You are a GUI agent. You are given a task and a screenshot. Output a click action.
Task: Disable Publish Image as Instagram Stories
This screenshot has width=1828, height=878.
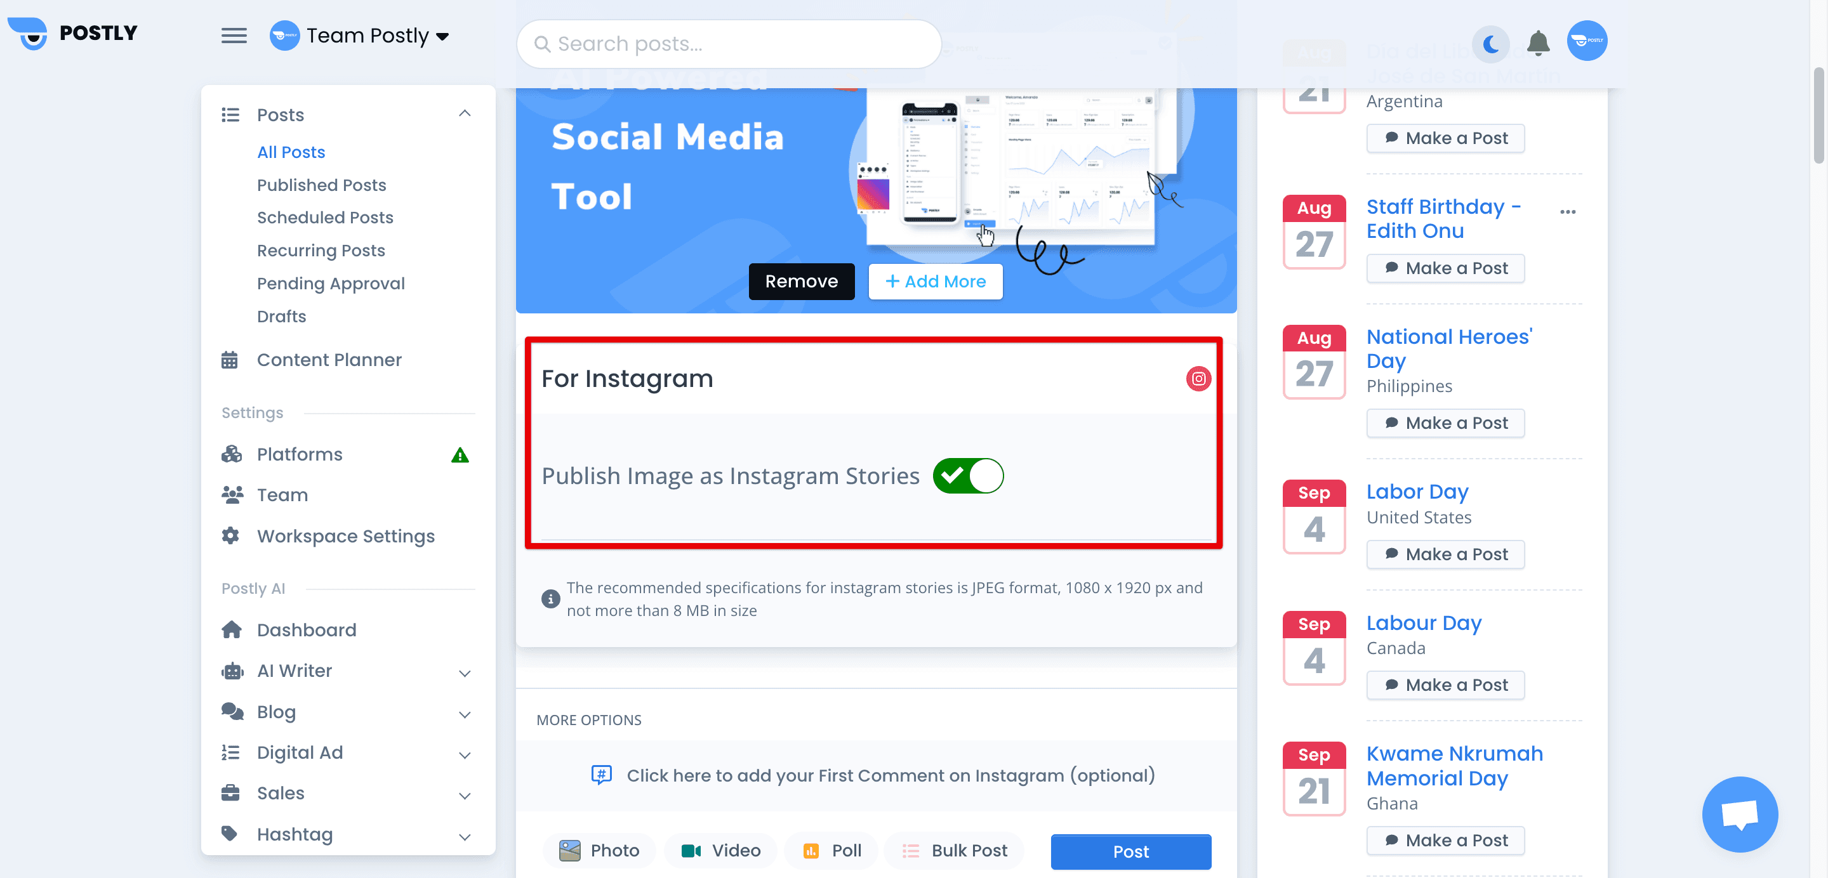coord(968,476)
